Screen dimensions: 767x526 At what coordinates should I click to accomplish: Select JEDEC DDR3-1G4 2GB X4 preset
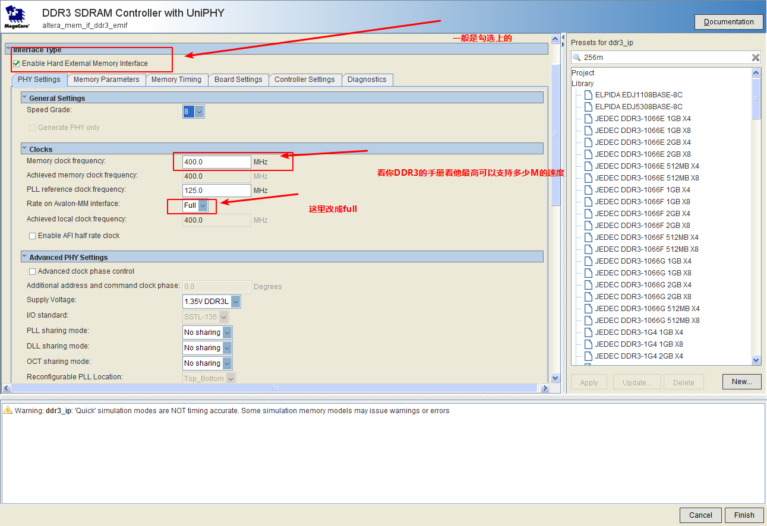point(639,356)
